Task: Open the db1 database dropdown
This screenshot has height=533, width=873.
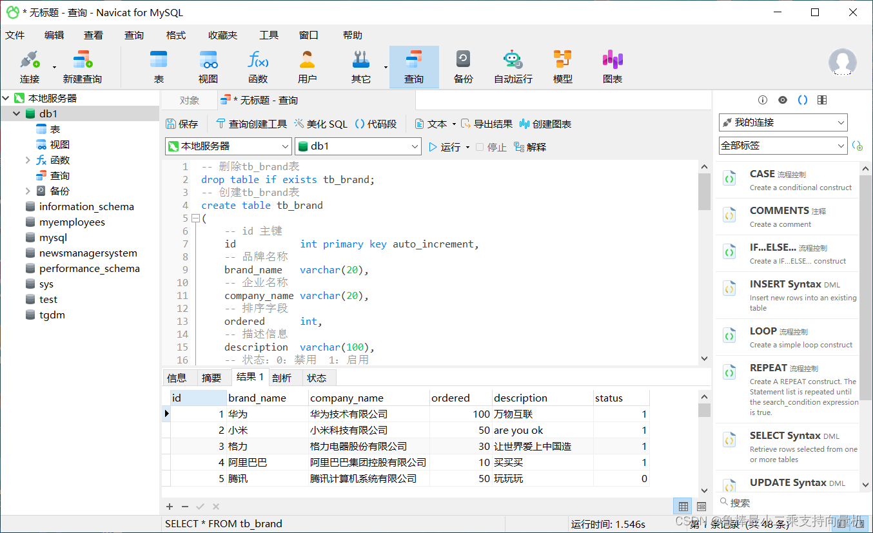Action: tap(358, 146)
